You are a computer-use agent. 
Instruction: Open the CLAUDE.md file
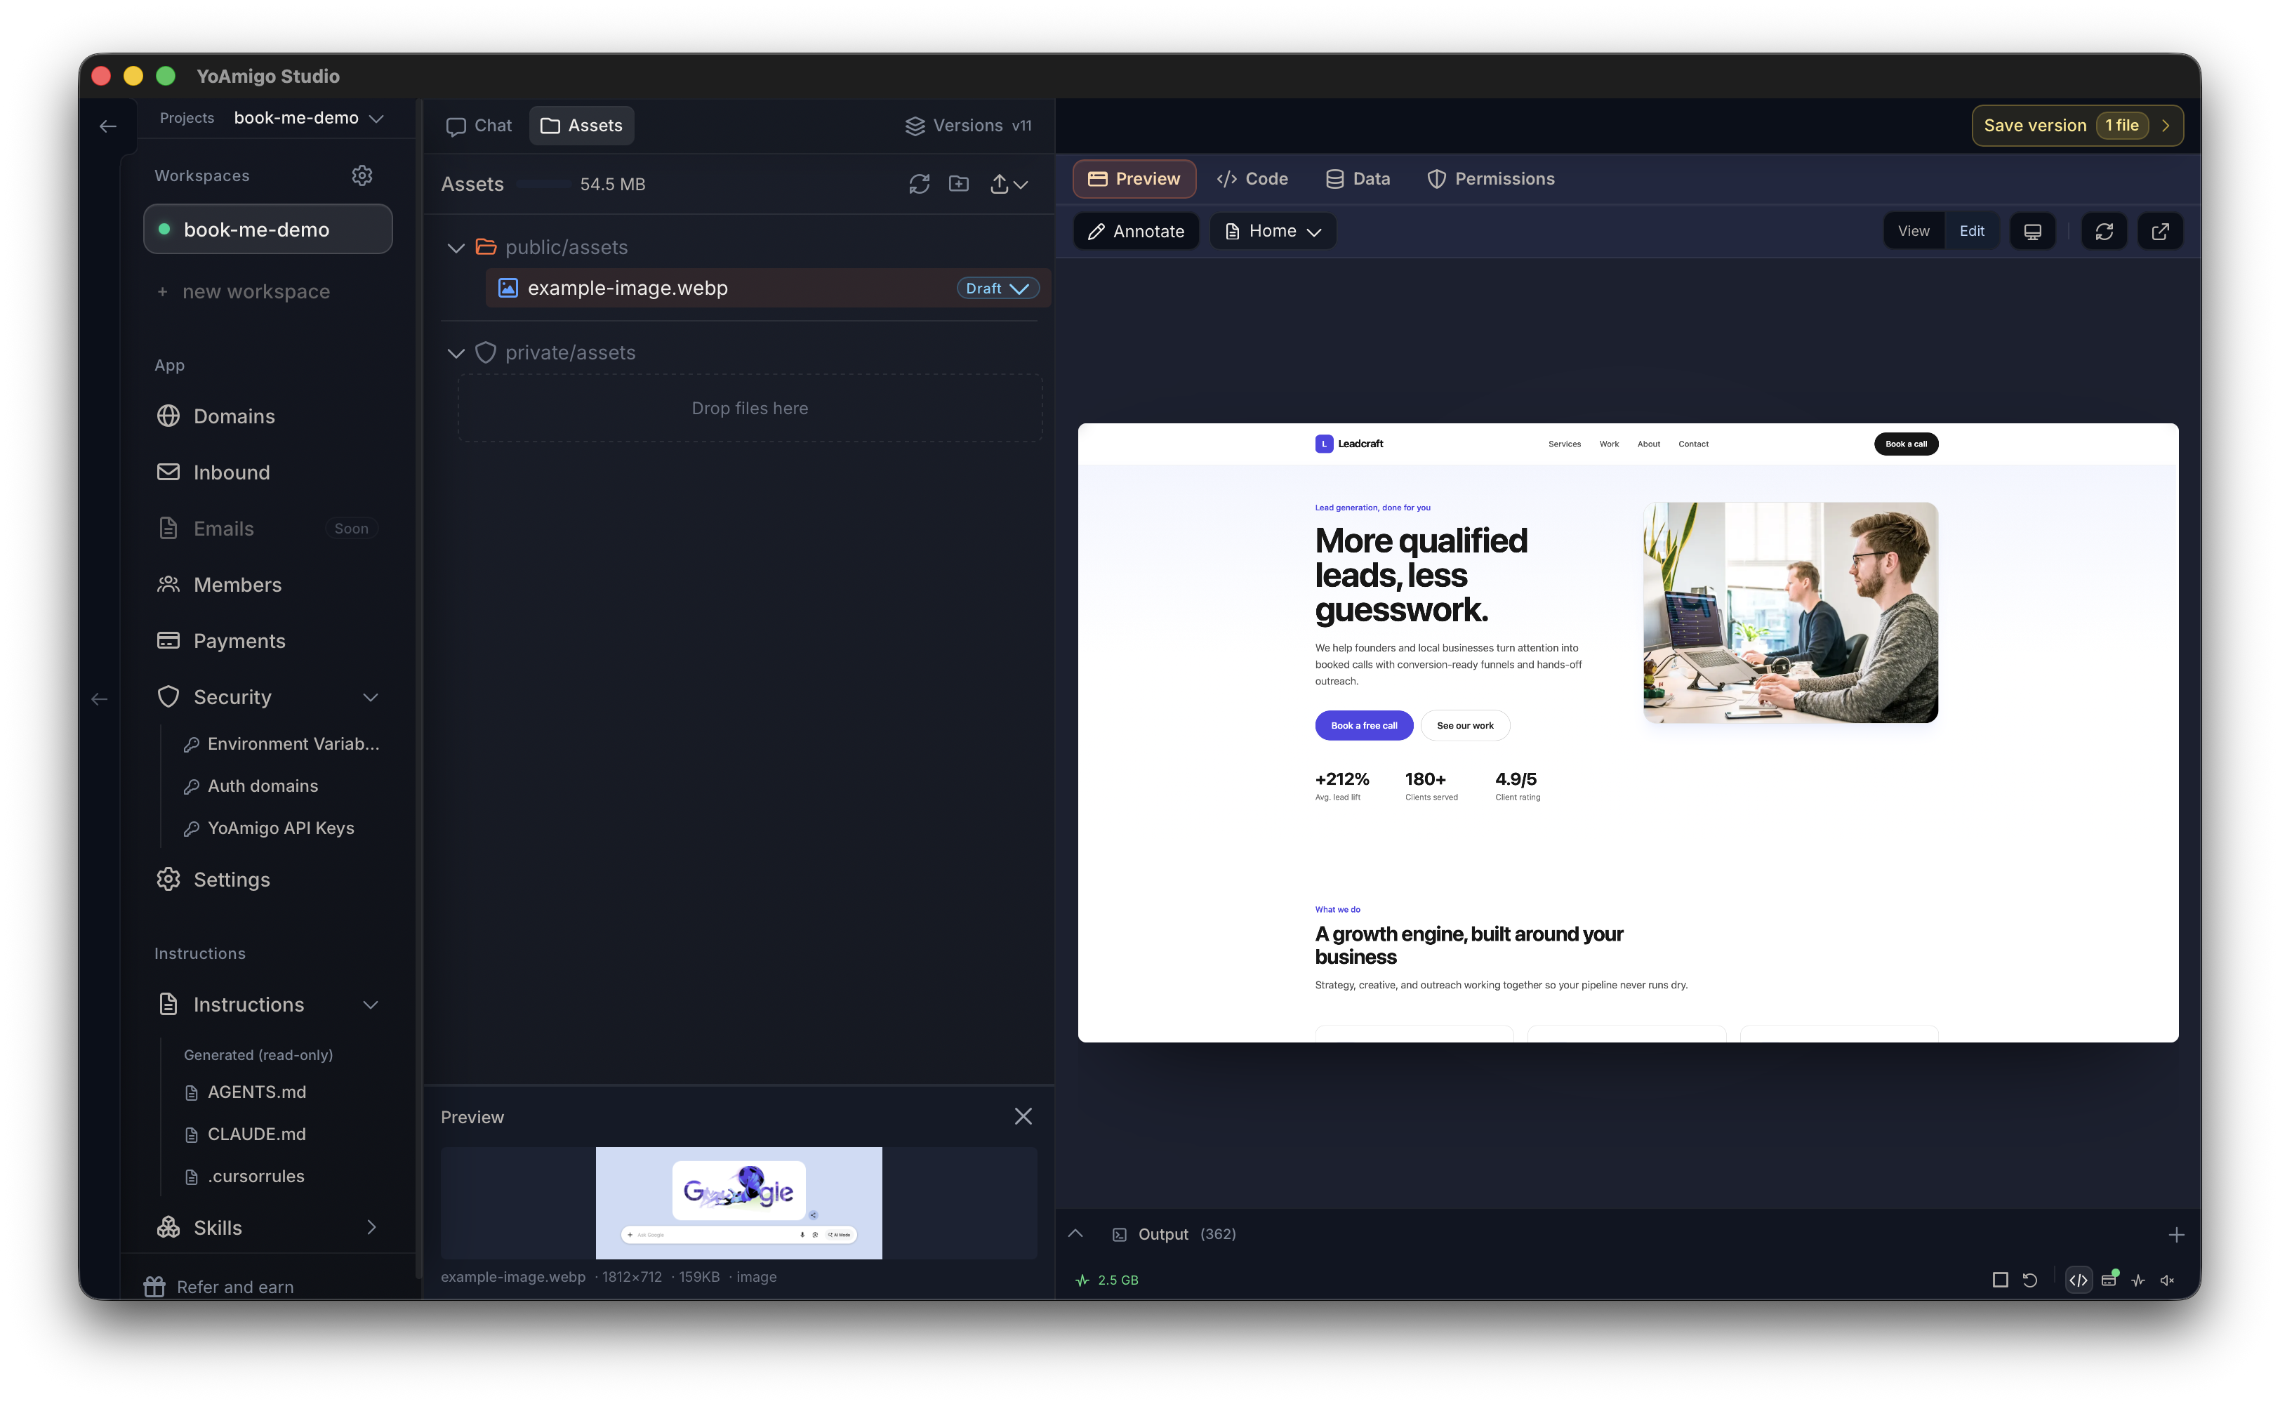point(246,1134)
